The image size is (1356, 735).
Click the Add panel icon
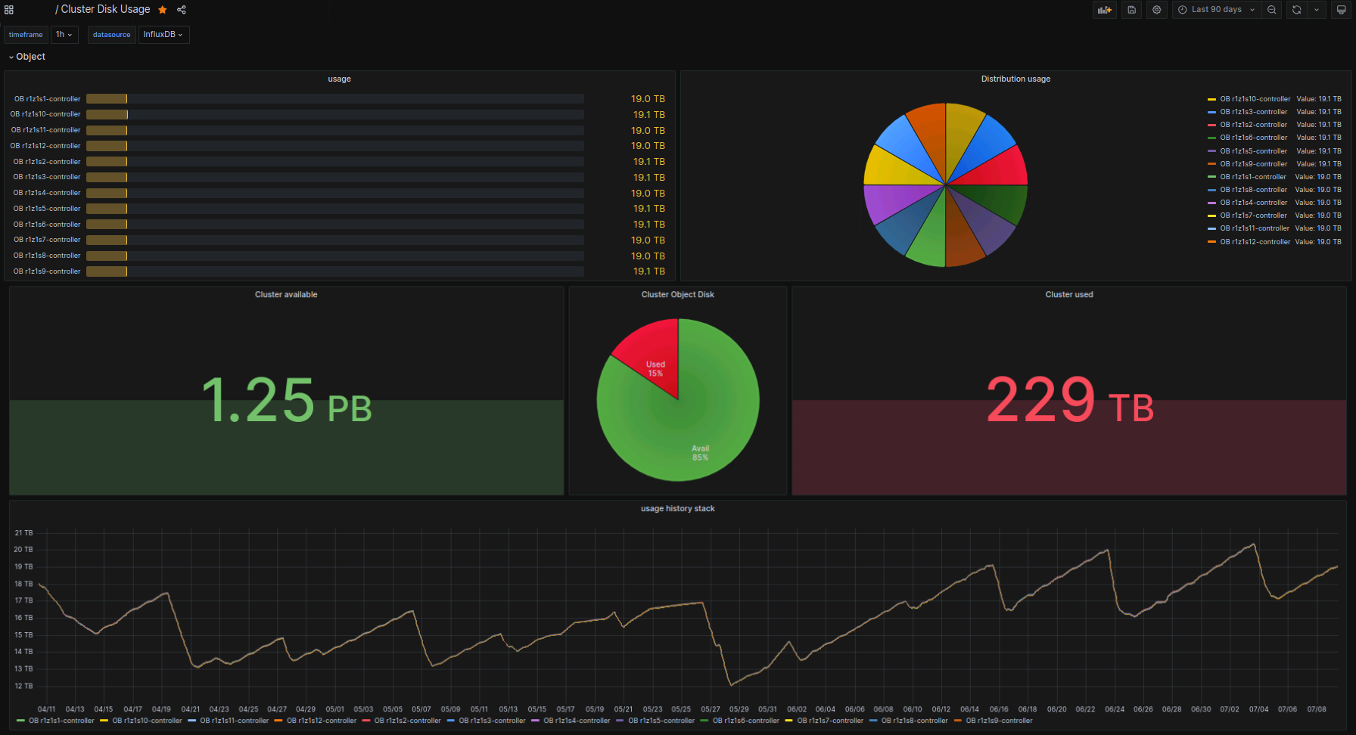[1105, 10]
